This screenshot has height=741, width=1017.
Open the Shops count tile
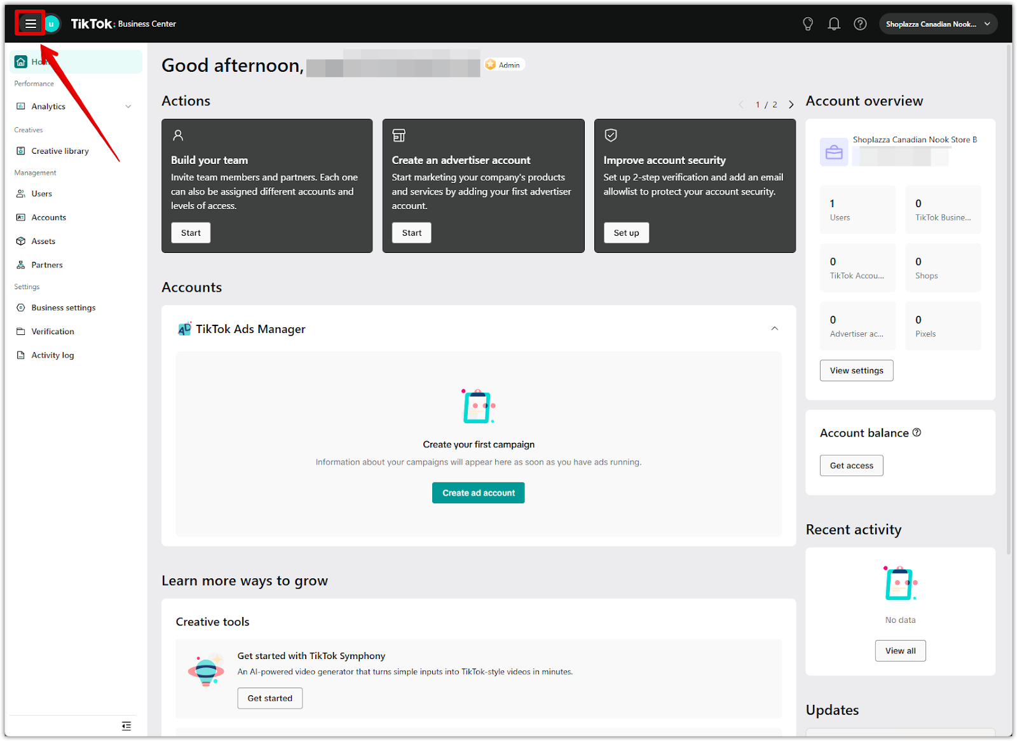point(943,268)
